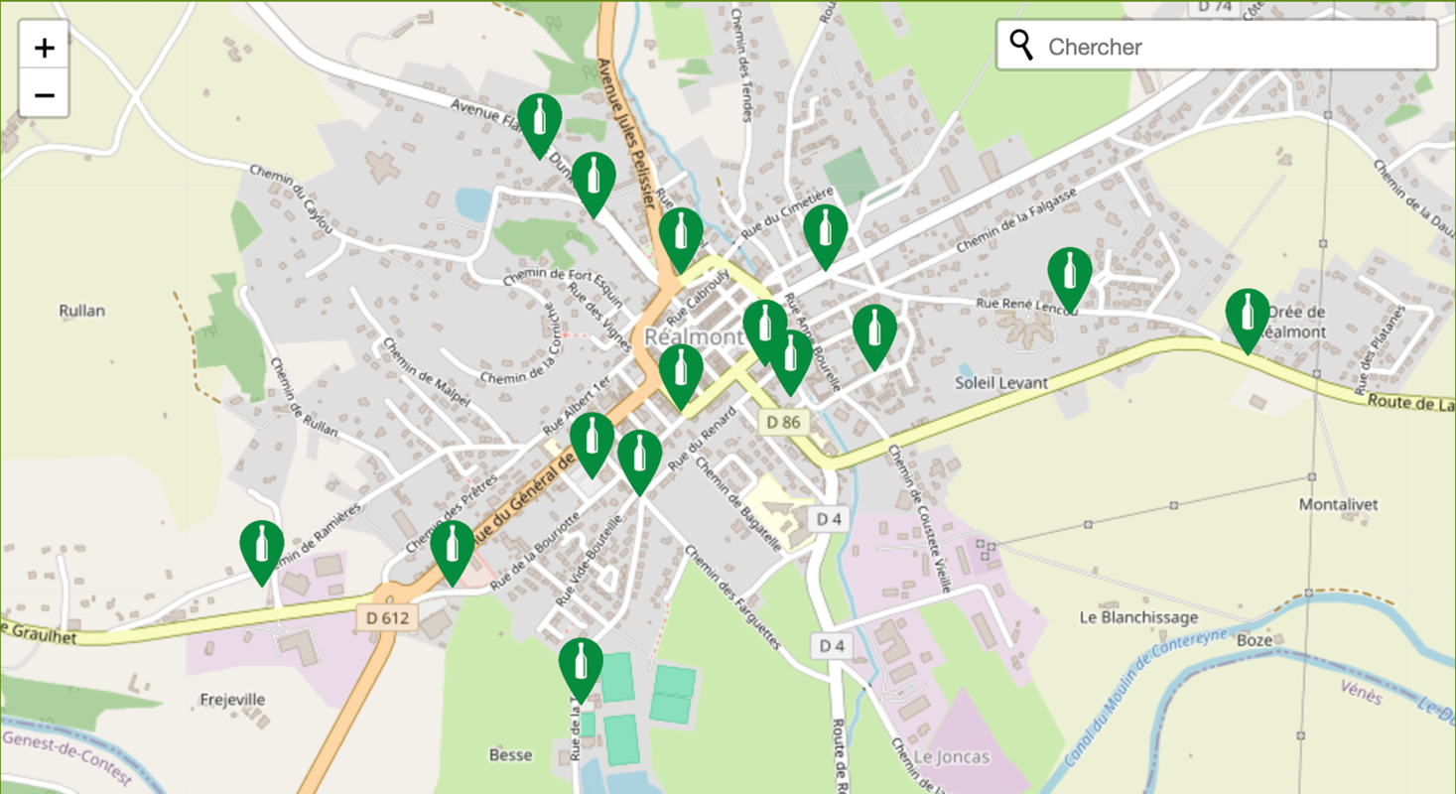Click the Réalmont town name label

tap(695, 336)
